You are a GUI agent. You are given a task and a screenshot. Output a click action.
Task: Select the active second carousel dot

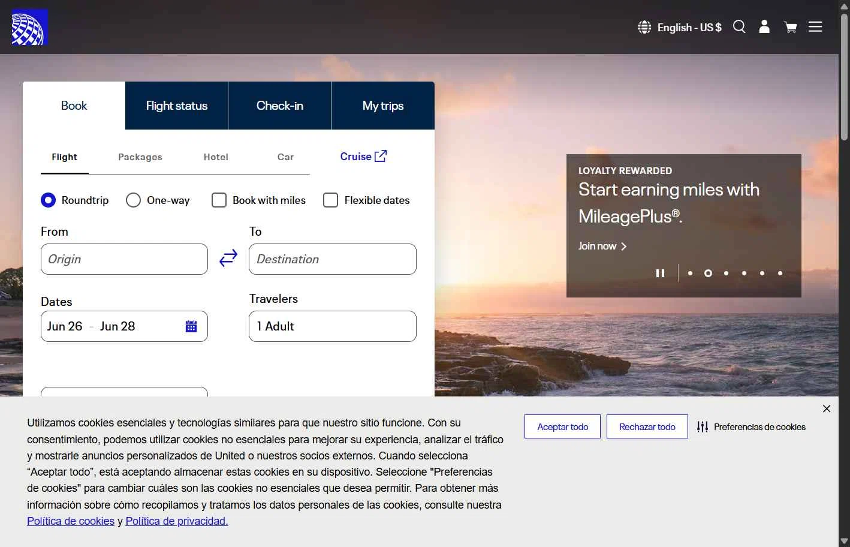708,273
